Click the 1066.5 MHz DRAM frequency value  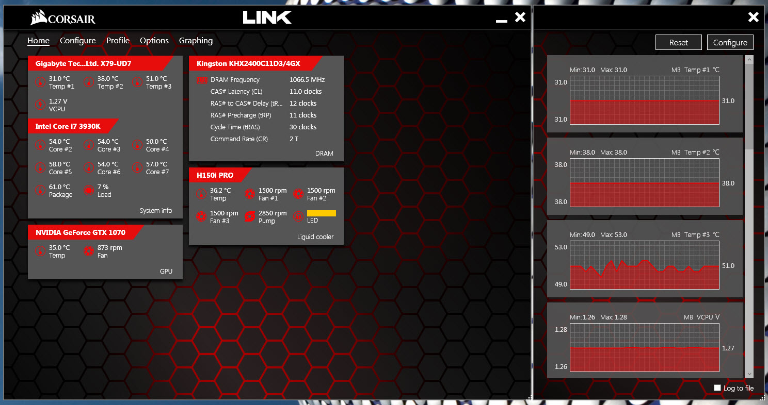tap(307, 80)
